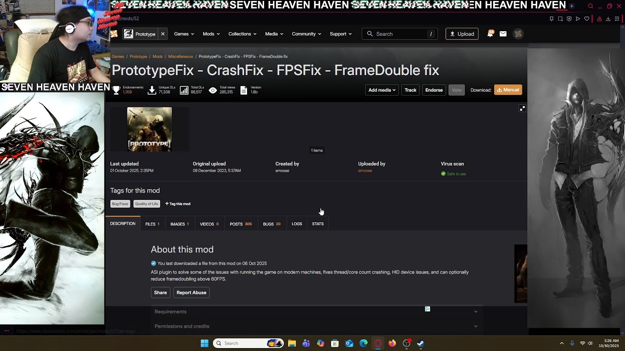Image resolution: width=625 pixels, height=351 pixels.
Task: Expand the Games dropdown menu
Action: tap(184, 34)
